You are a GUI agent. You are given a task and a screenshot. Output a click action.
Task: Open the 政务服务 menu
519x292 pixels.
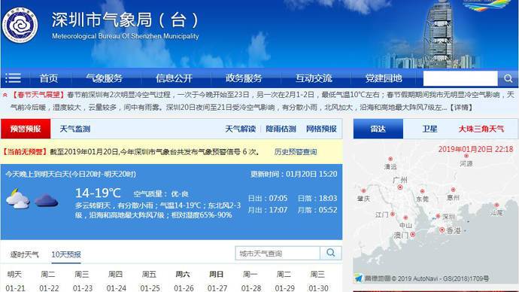point(244,78)
